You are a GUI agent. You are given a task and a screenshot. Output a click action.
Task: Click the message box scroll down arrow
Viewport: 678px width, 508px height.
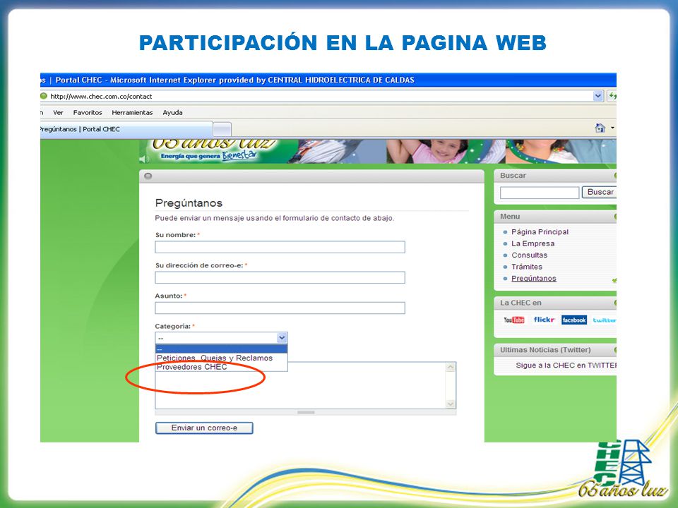[450, 404]
